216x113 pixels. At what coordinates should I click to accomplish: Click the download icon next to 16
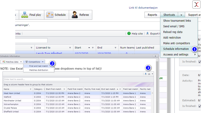click(146, 74)
